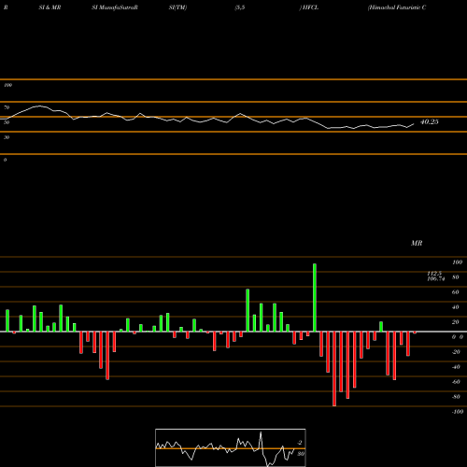Image resolution: width=467 pixels, height=467 pixels.
Task: Click the RSI axis label 30
Action: [7, 137]
